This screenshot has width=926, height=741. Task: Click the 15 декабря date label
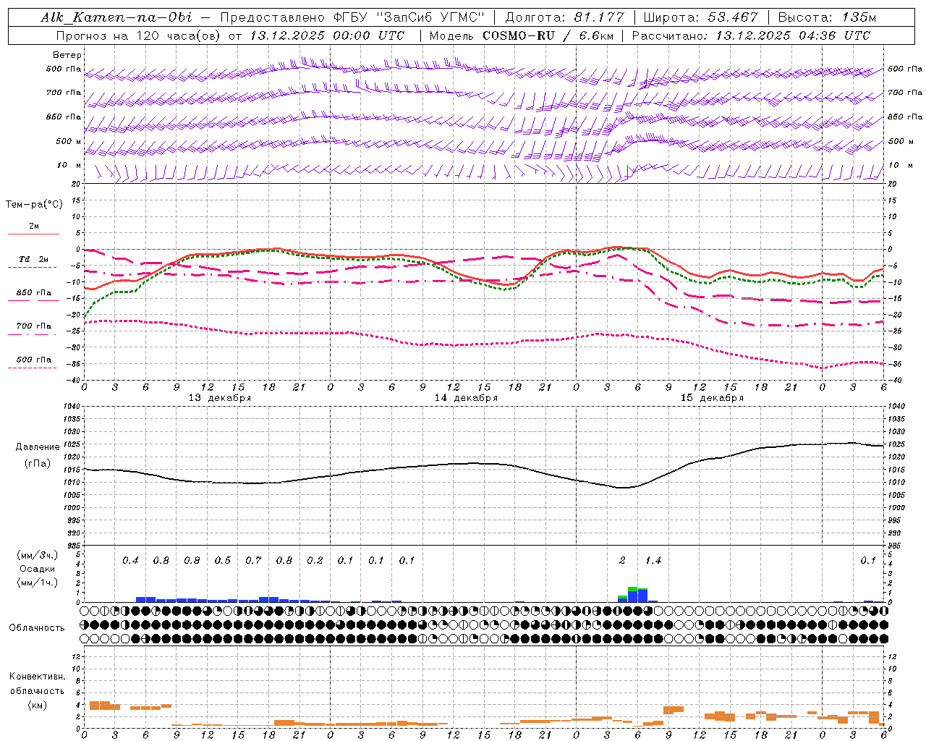712,398
